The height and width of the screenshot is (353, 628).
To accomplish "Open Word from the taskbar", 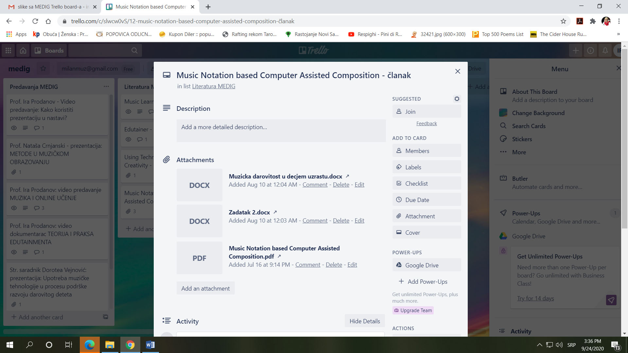I will (x=150, y=345).
